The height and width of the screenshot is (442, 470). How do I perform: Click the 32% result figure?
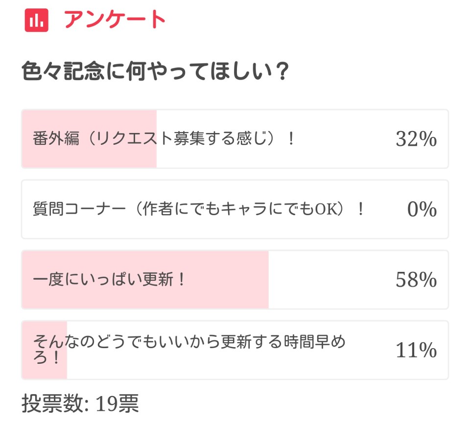coord(416,140)
